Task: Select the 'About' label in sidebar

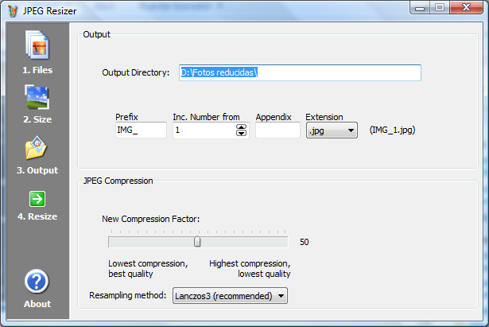Action: tap(37, 304)
